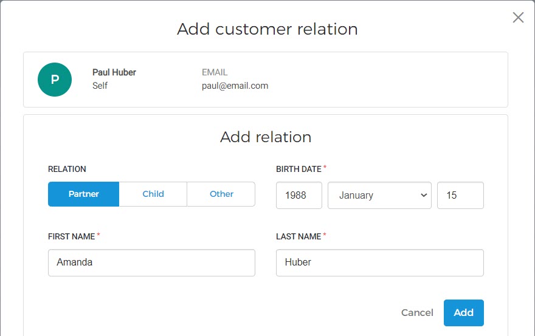Choose Child as the relation type
The width and height of the screenshot is (535, 336).
coord(153,194)
